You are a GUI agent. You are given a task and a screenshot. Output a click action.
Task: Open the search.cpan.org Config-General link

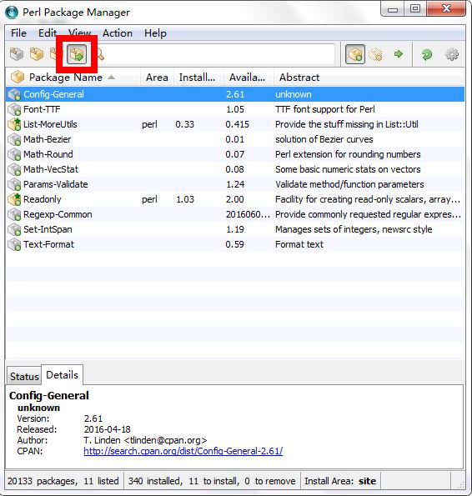coord(183,451)
